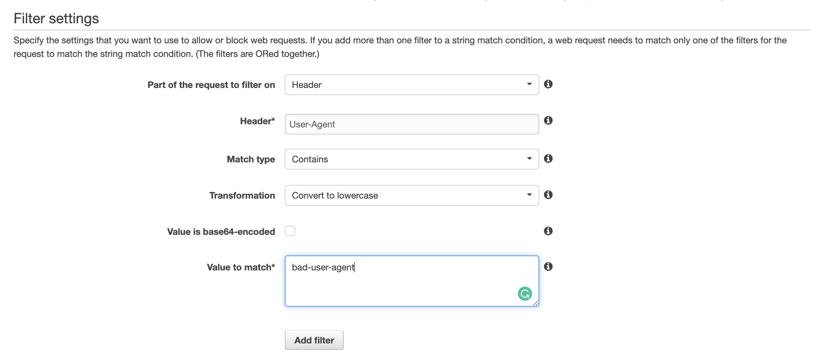Click the Transformation label text
Image resolution: width=837 pixels, height=359 pixels.
(242, 195)
